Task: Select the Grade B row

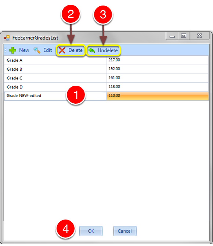Action: [x=106, y=69]
